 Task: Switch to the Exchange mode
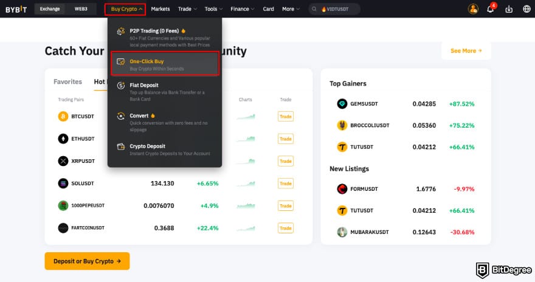pyautogui.click(x=50, y=9)
